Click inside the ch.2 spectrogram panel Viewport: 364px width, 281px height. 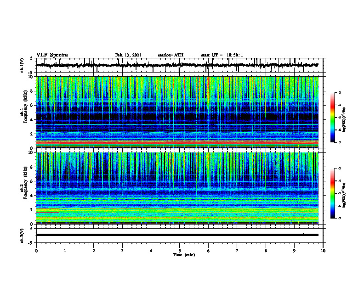coord(177,188)
